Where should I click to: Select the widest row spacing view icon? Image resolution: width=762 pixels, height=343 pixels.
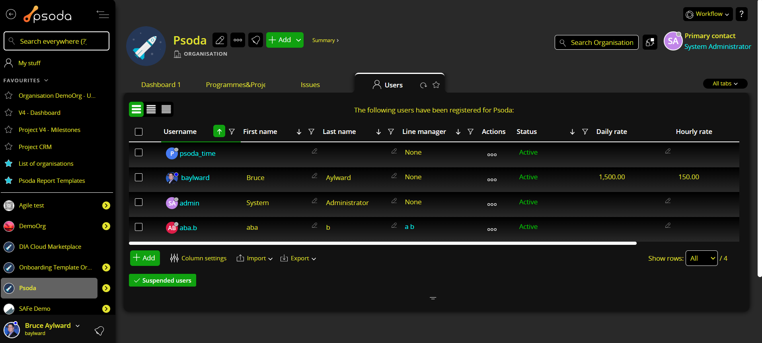pyautogui.click(x=136, y=109)
